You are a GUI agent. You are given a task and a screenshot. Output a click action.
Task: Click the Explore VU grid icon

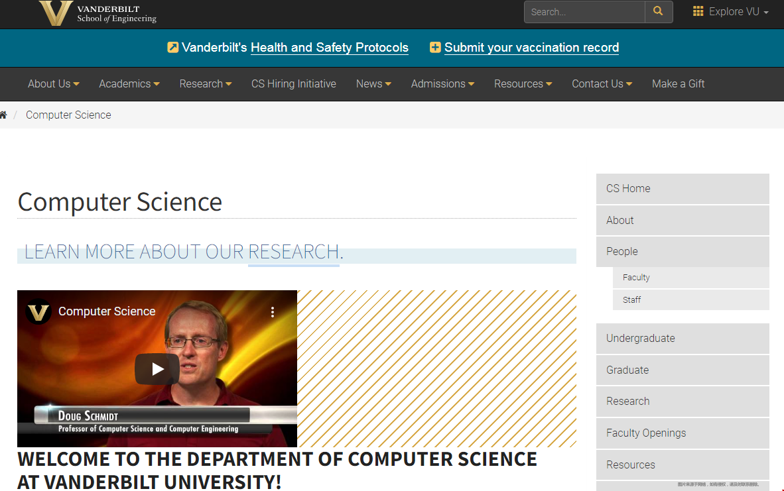point(698,11)
